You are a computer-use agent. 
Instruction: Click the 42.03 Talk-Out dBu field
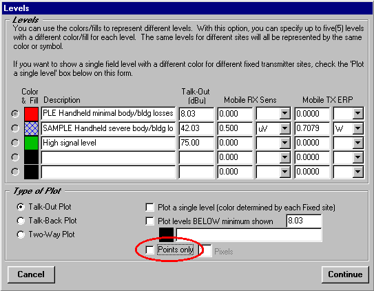click(x=196, y=128)
